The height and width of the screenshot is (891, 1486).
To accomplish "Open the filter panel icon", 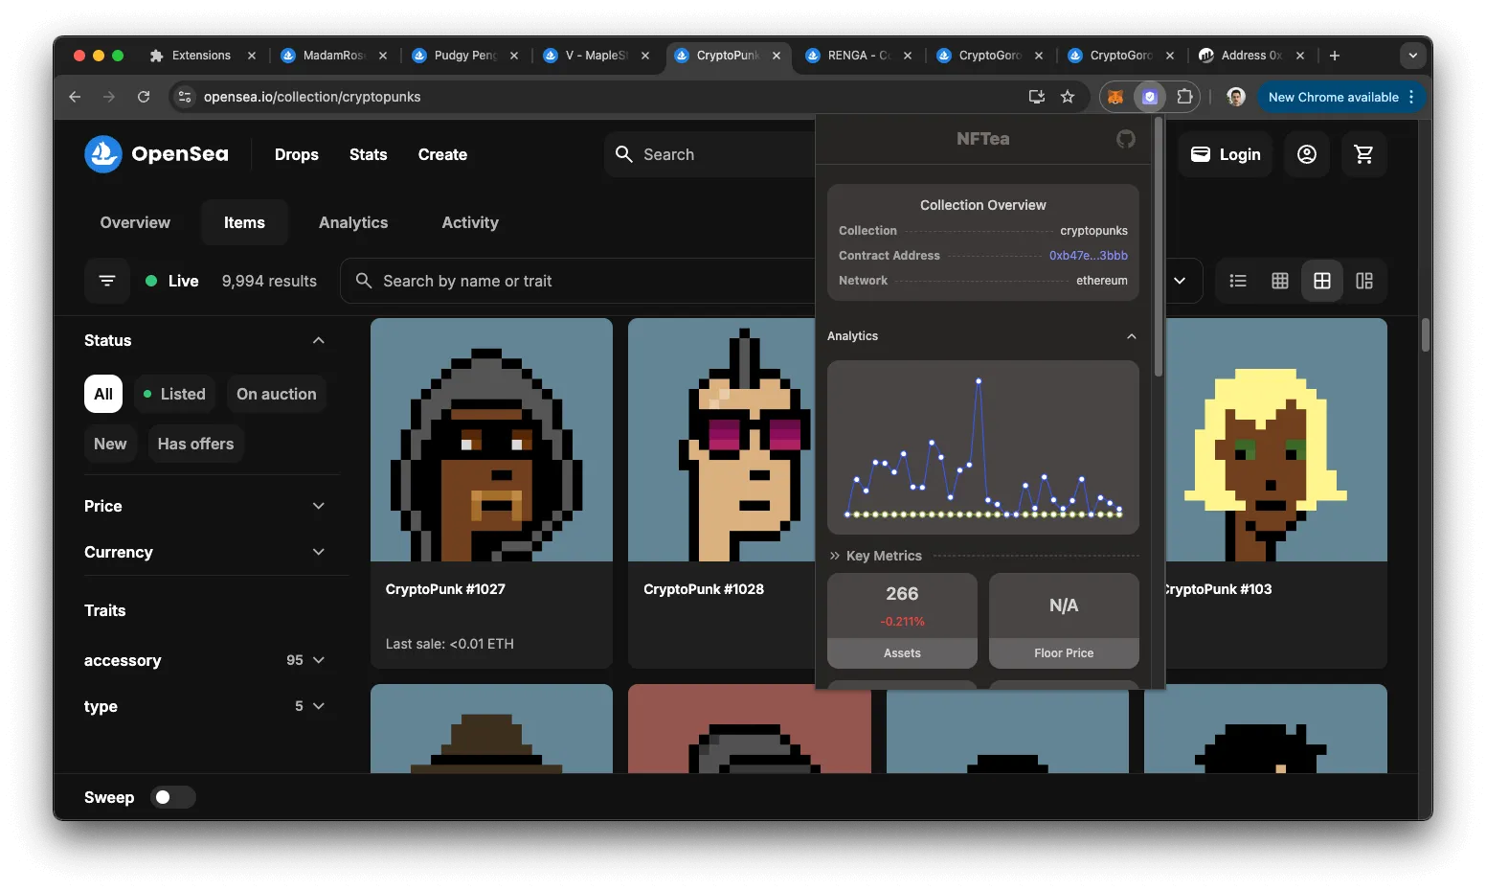I will click(x=107, y=281).
